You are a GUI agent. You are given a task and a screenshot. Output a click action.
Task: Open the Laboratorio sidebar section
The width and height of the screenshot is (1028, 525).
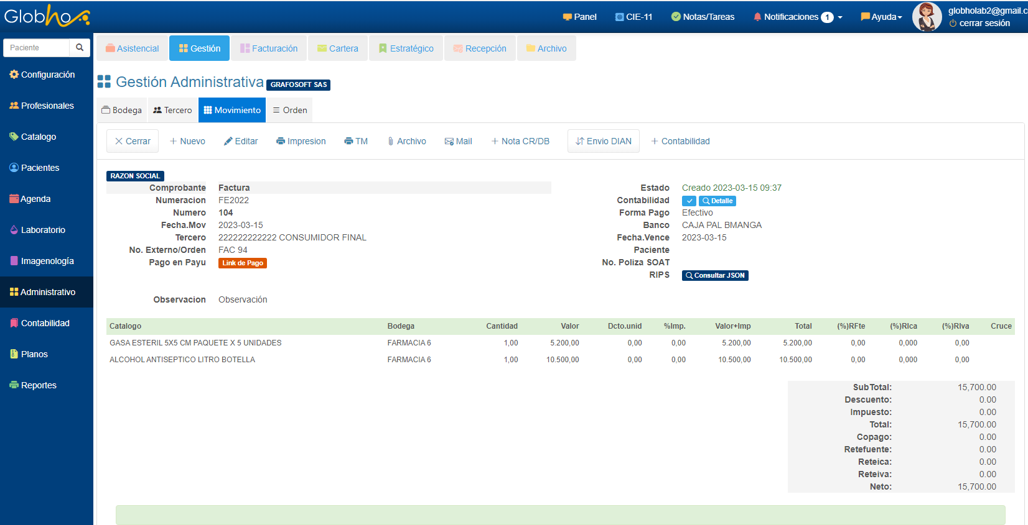tap(42, 230)
